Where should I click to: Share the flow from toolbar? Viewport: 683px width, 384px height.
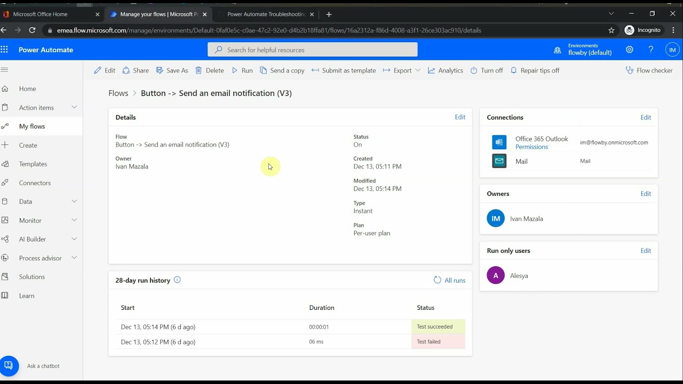(136, 70)
